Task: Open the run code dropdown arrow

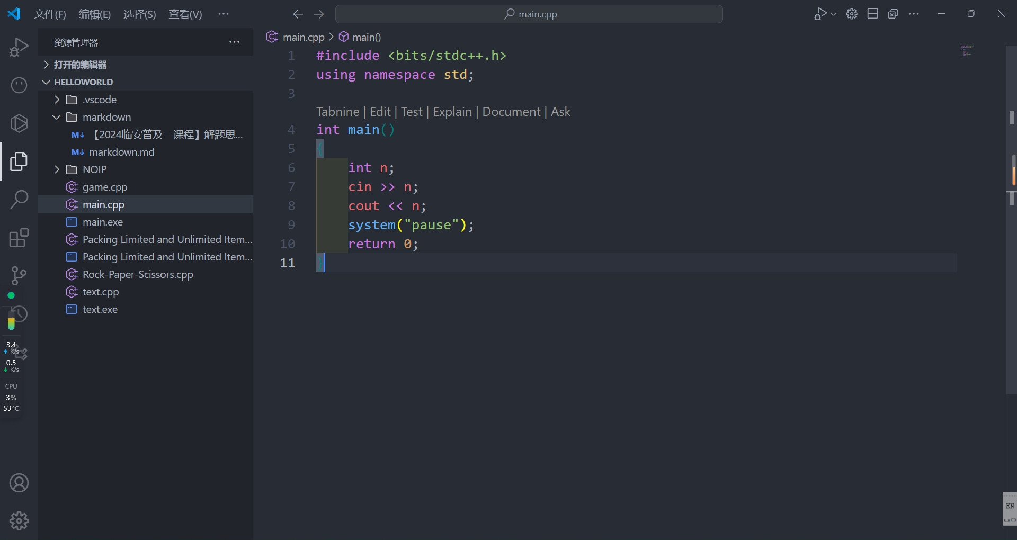Action: tap(834, 14)
